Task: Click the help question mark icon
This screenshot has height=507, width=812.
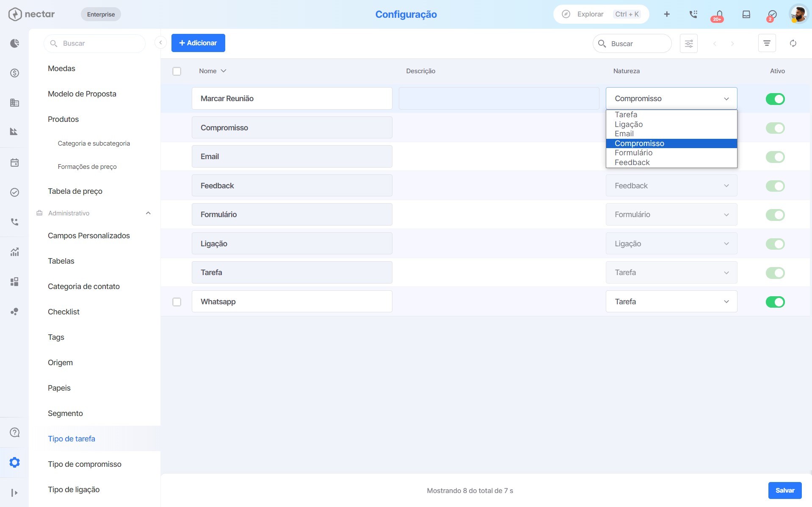Action: pyautogui.click(x=14, y=432)
